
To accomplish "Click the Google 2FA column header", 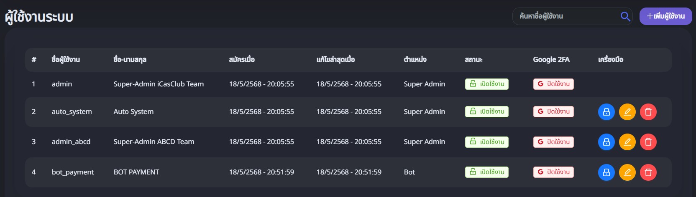I will (x=551, y=60).
